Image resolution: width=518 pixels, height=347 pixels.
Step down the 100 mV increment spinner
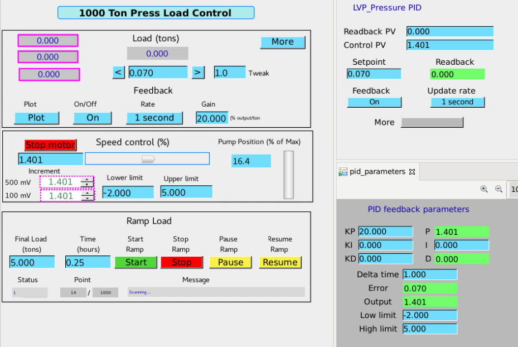pos(87,198)
